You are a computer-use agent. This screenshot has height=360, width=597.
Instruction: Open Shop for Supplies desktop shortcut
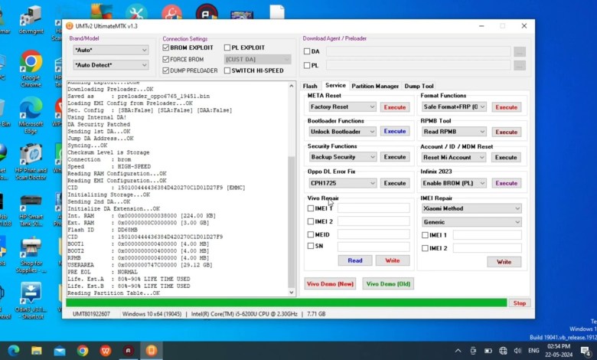click(31, 255)
